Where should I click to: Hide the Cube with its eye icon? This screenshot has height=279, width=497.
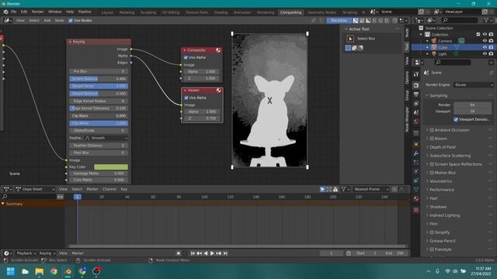pyautogui.click(x=485, y=47)
